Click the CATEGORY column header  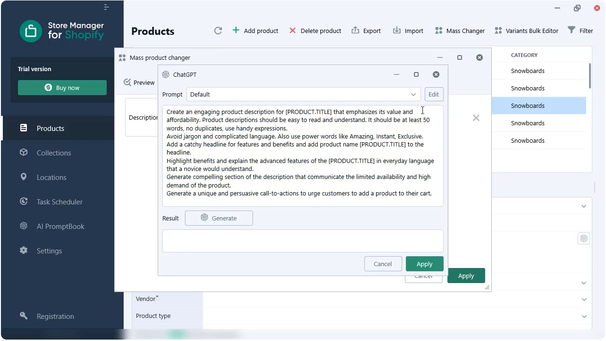[524, 55]
